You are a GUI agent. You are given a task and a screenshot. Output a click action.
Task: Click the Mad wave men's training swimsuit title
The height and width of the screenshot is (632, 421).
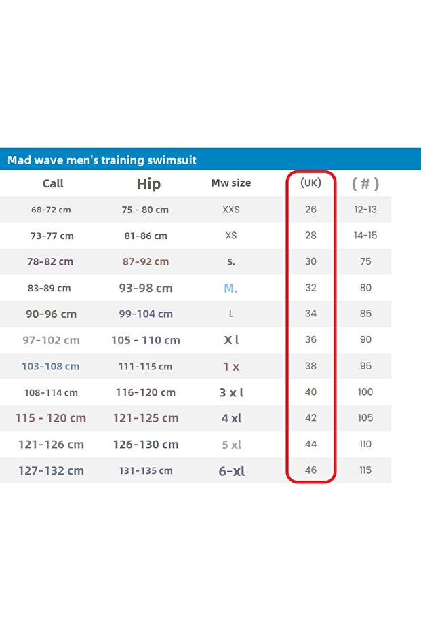point(102,160)
